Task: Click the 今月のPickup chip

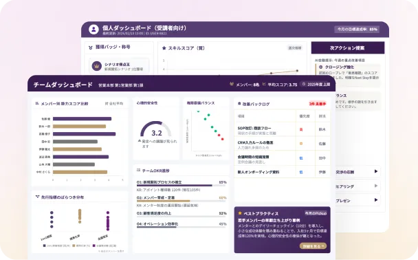Action: pyautogui.click(x=316, y=213)
